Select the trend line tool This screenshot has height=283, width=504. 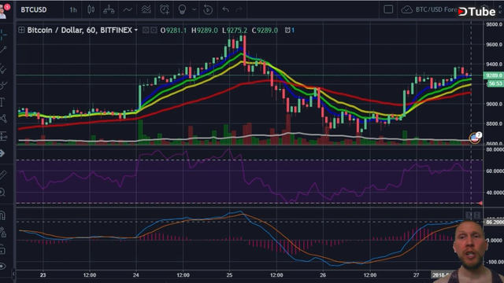click(3, 50)
